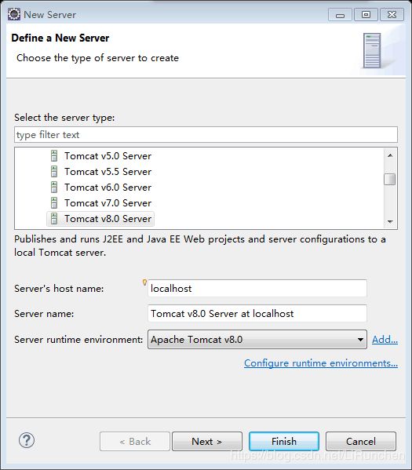Viewport: 412px width, 470px height.
Task: Open Configure runtime environments link
Action: tap(321, 363)
